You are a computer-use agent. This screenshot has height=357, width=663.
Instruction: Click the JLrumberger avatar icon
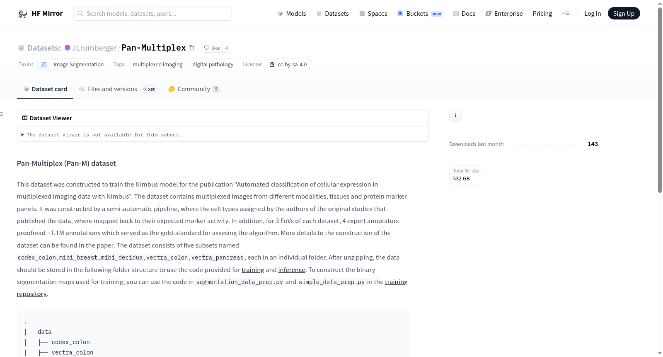click(x=68, y=48)
